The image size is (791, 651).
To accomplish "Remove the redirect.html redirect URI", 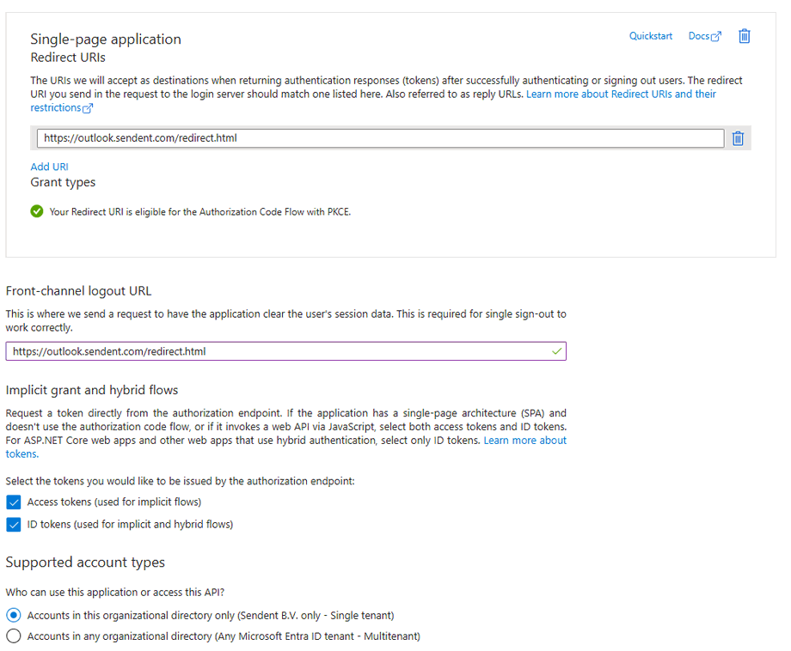I will [737, 138].
